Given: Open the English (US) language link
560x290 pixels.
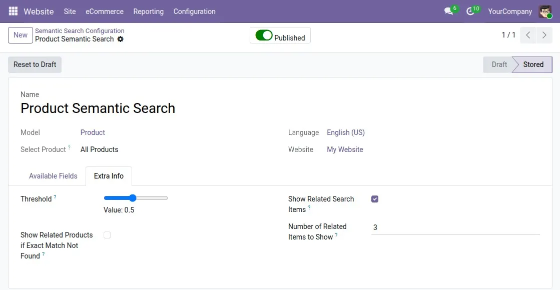Looking at the screenshot, I should point(346,132).
